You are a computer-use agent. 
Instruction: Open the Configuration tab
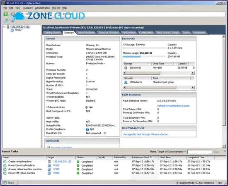pyautogui.click(x=146, y=33)
